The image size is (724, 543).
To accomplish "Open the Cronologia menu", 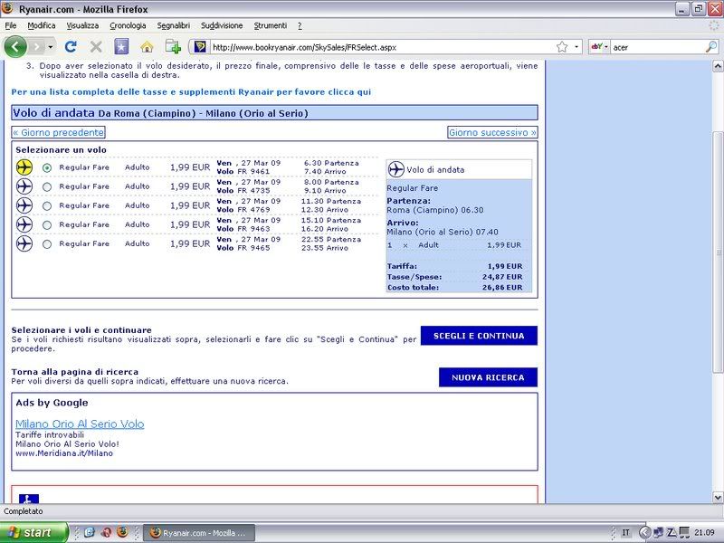I will click(128, 25).
